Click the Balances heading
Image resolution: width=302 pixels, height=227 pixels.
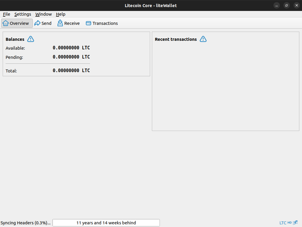pos(15,39)
